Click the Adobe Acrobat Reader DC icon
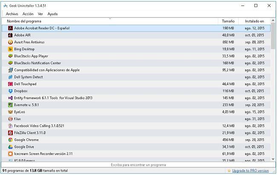277x175 pixels. (x=10, y=28)
